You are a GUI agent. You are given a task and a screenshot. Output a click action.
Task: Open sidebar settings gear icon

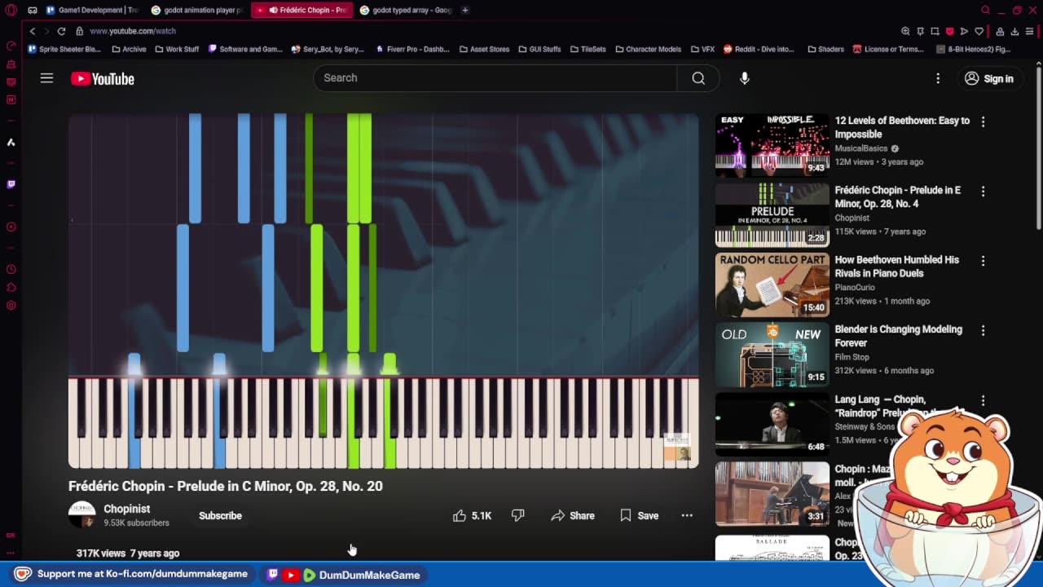(x=11, y=305)
